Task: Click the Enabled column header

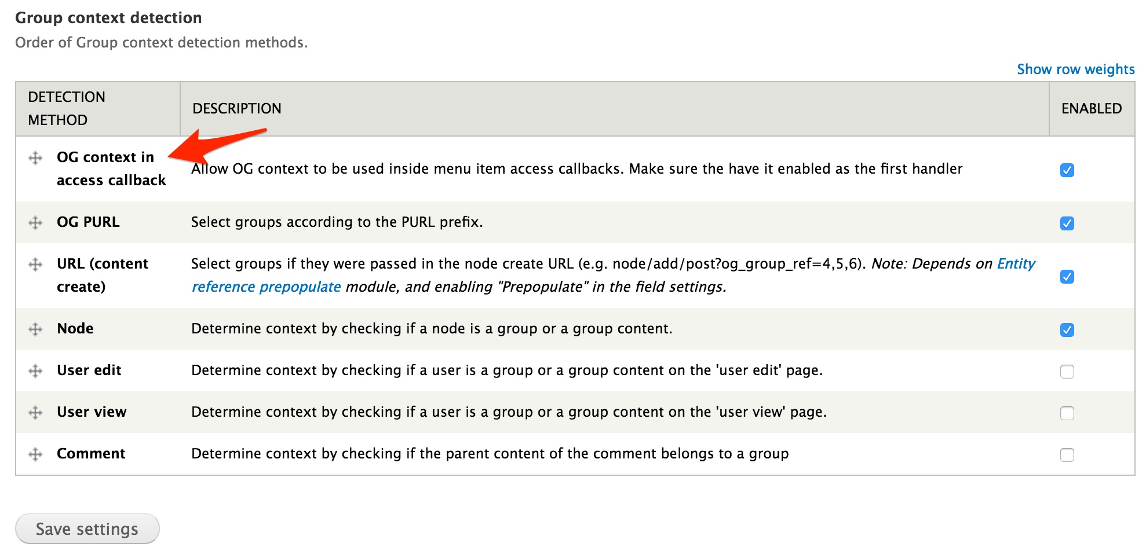Action: pyautogui.click(x=1092, y=108)
